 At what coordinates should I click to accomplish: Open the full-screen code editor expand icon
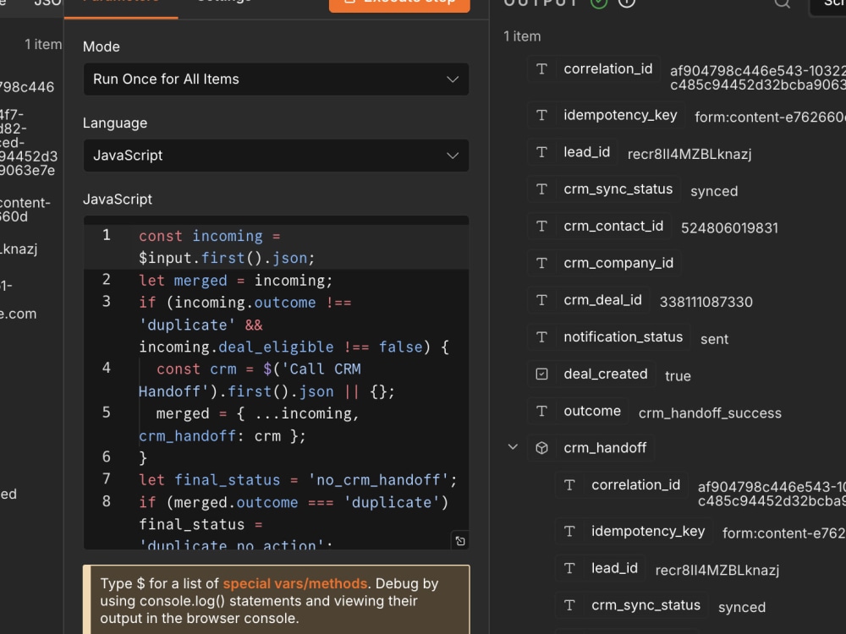pos(460,541)
